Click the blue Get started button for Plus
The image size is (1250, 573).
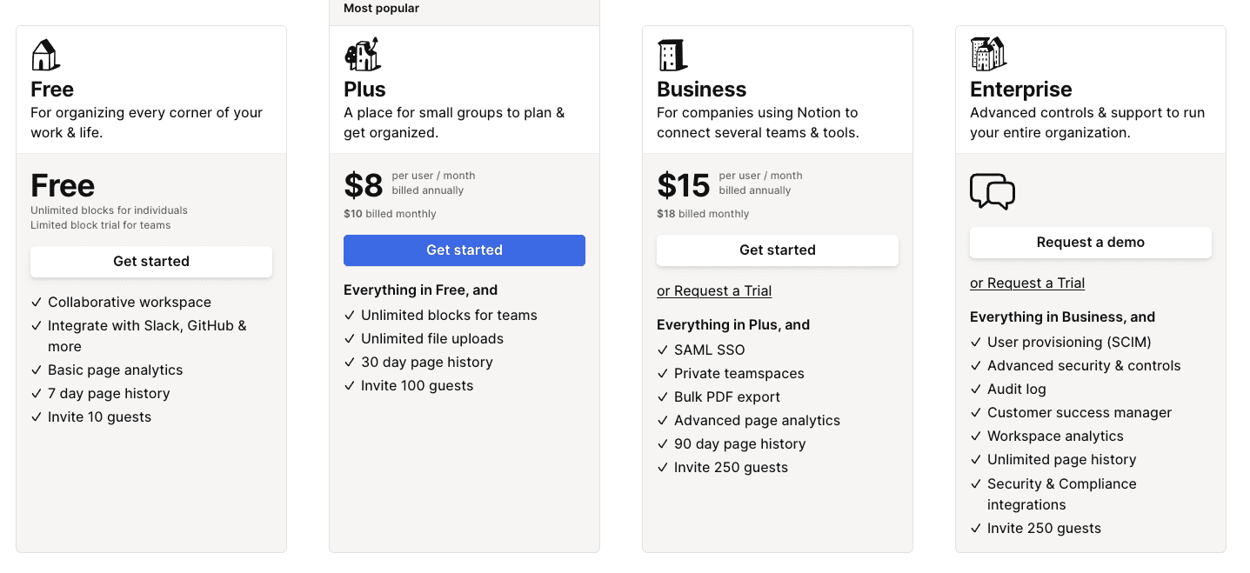point(464,250)
